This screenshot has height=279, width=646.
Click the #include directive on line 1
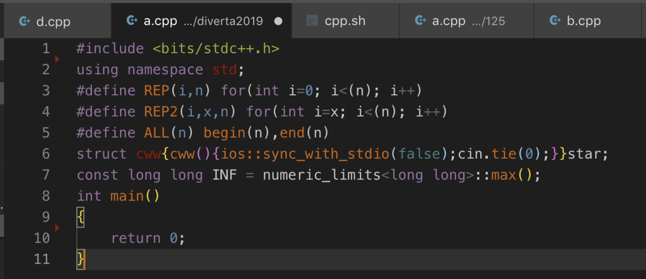click(110, 49)
